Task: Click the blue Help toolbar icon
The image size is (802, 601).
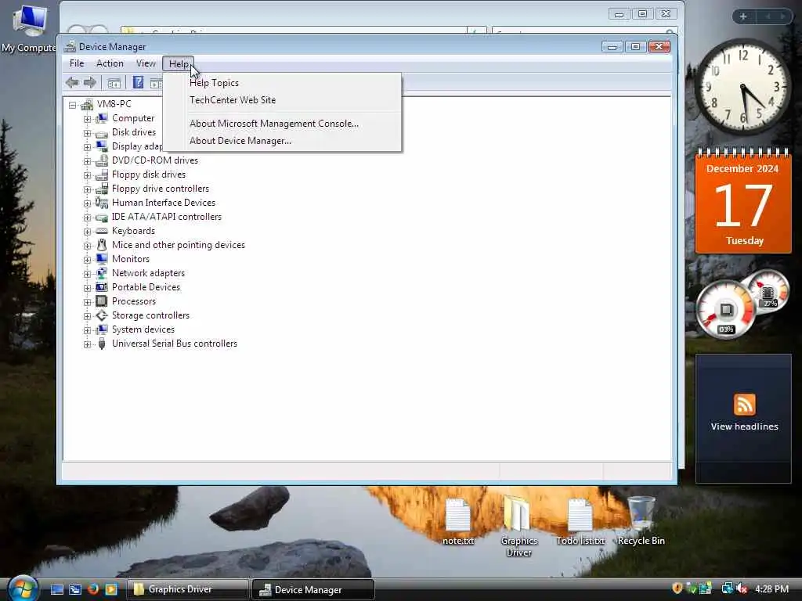Action: click(x=138, y=82)
